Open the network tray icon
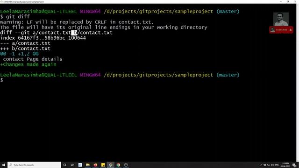 point(269,165)
